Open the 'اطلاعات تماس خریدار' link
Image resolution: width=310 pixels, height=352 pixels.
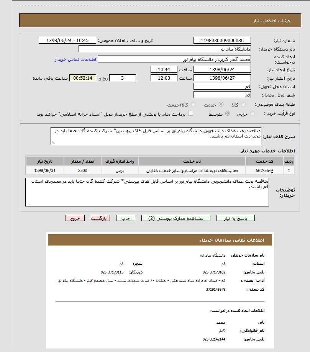[x=74, y=59]
